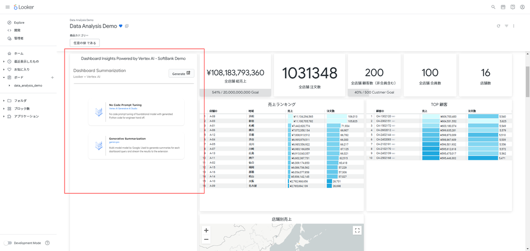This screenshot has width=530, height=251.
Task: Click store ID A-10 row
Action: click(213, 181)
